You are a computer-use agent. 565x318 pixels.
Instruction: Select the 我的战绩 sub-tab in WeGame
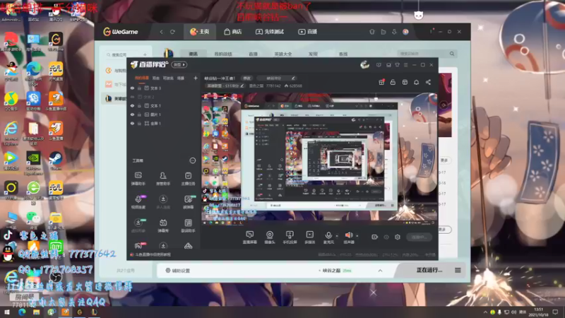(x=223, y=54)
